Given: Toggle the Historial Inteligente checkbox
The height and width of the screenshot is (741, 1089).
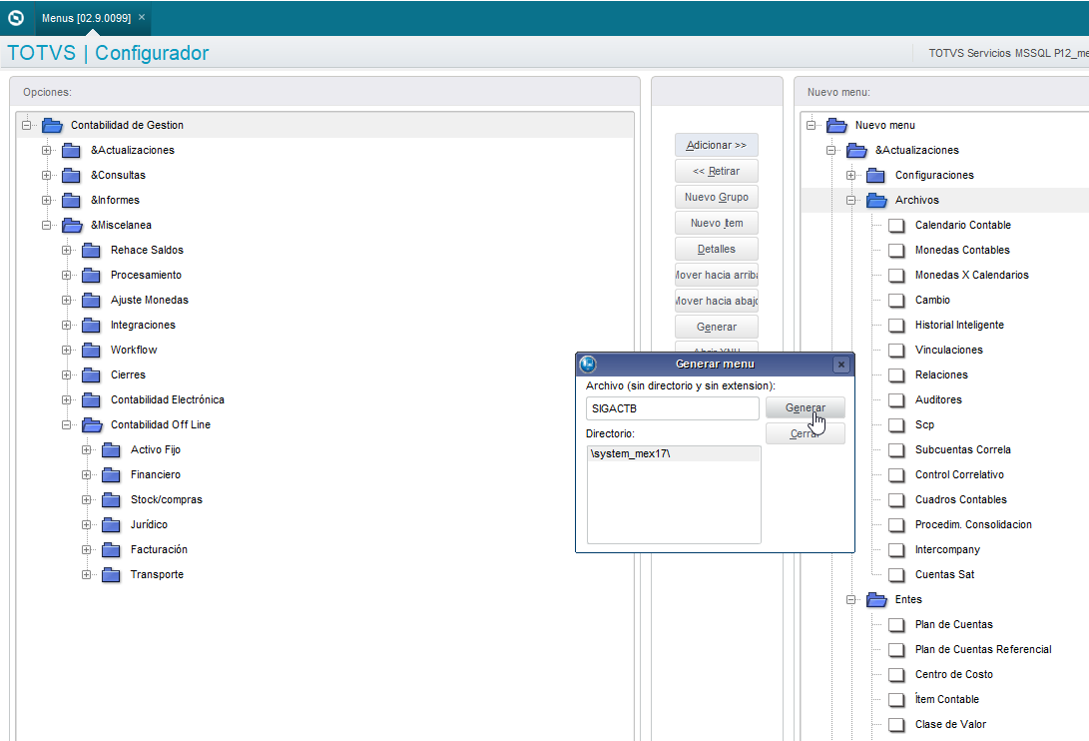Looking at the screenshot, I should tap(896, 326).
